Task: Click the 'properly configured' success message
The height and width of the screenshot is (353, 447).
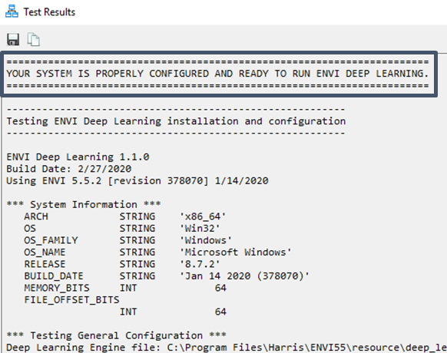Action: pyautogui.click(x=217, y=74)
